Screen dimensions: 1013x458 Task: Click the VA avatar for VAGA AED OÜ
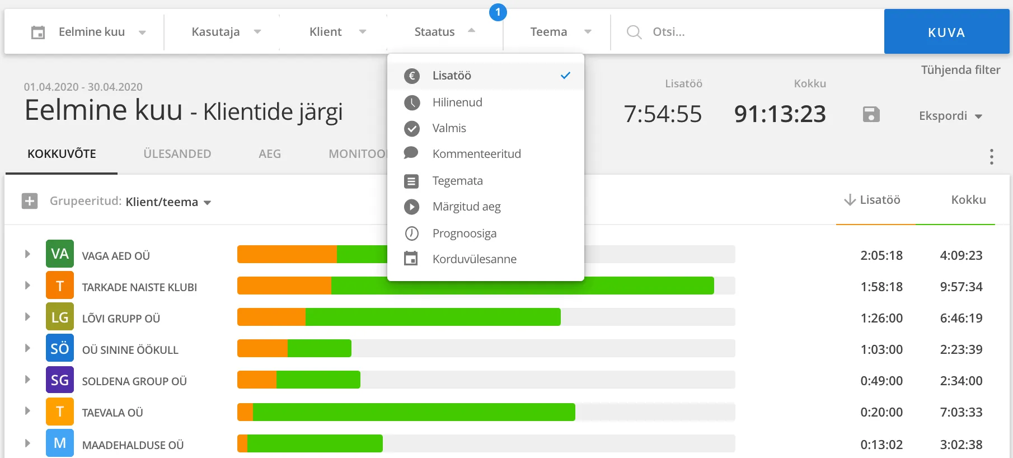coord(60,254)
